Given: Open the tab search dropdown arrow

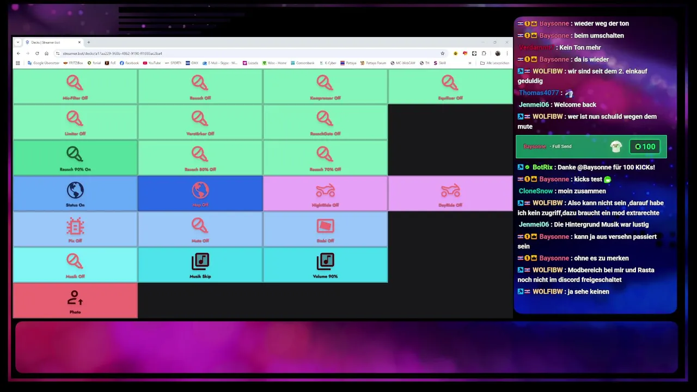Looking at the screenshot, I should pos(18,42).
